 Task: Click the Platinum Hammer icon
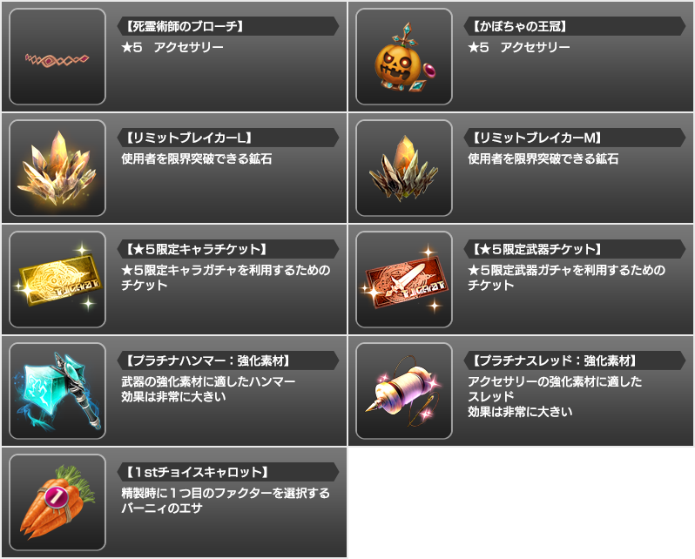click(57, 391)
